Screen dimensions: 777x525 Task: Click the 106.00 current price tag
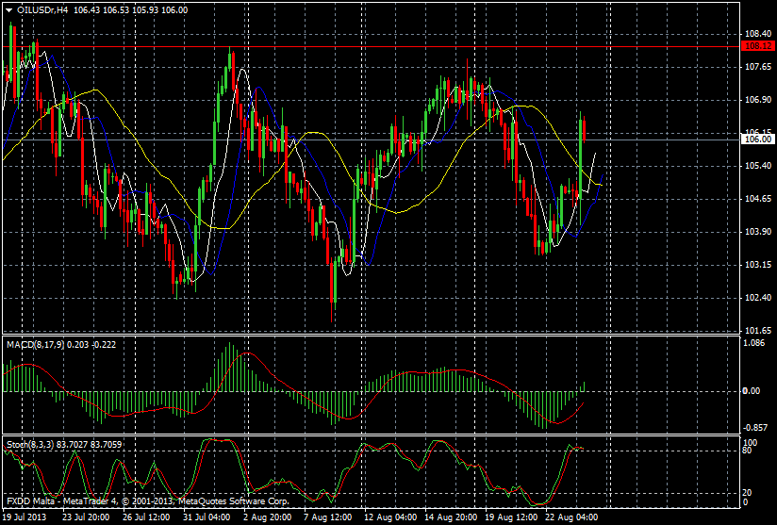[x=756, y=139]
